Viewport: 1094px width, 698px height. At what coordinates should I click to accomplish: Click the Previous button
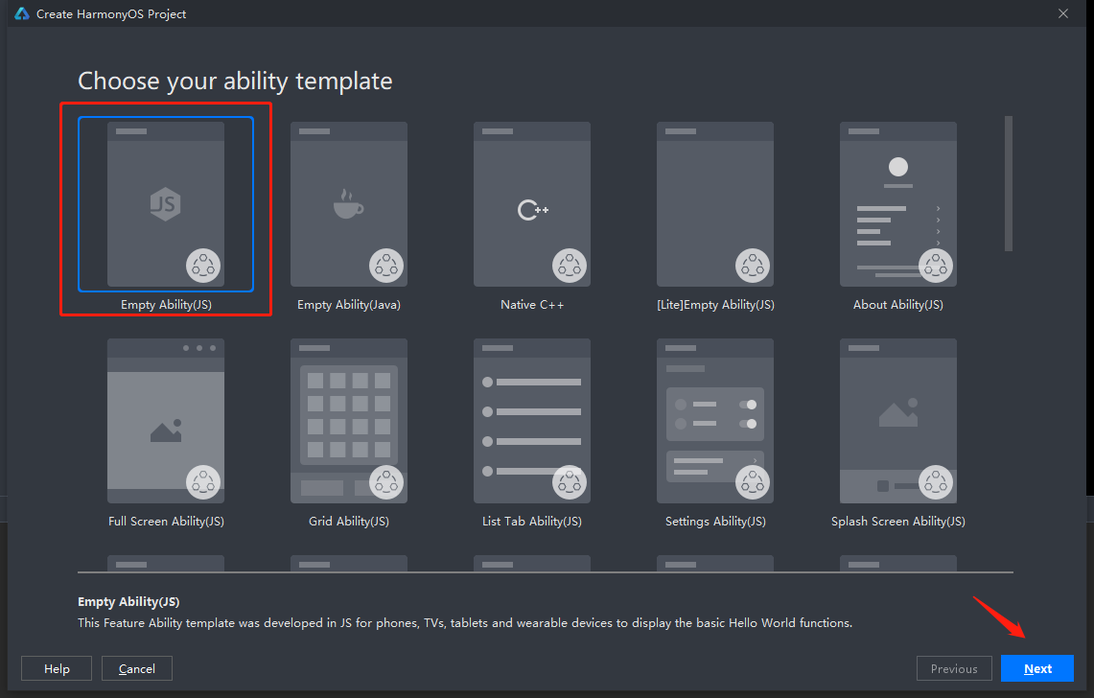(954, 669)
